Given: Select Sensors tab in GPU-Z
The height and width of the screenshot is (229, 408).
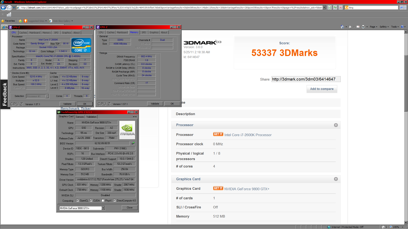Looking at the screenshot, I should [x=80, y=117].
